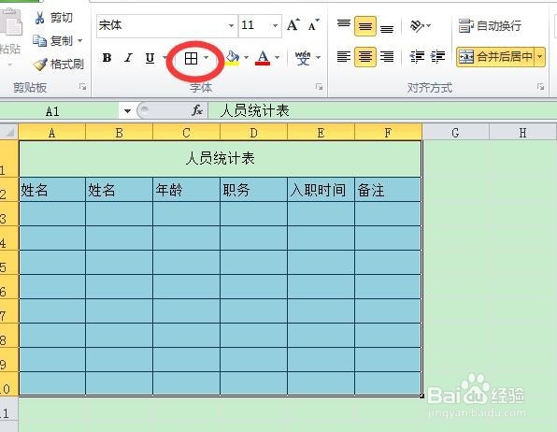This screenshot has width=557, height=432.
Task: Select row 7 header
Action: pyautogui.click(x=9, y=311)
